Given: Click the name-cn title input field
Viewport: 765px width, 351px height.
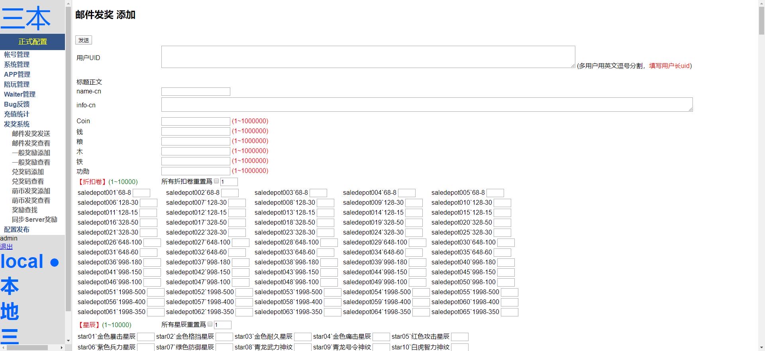Looking at the screenshot, I should (196, 92).
